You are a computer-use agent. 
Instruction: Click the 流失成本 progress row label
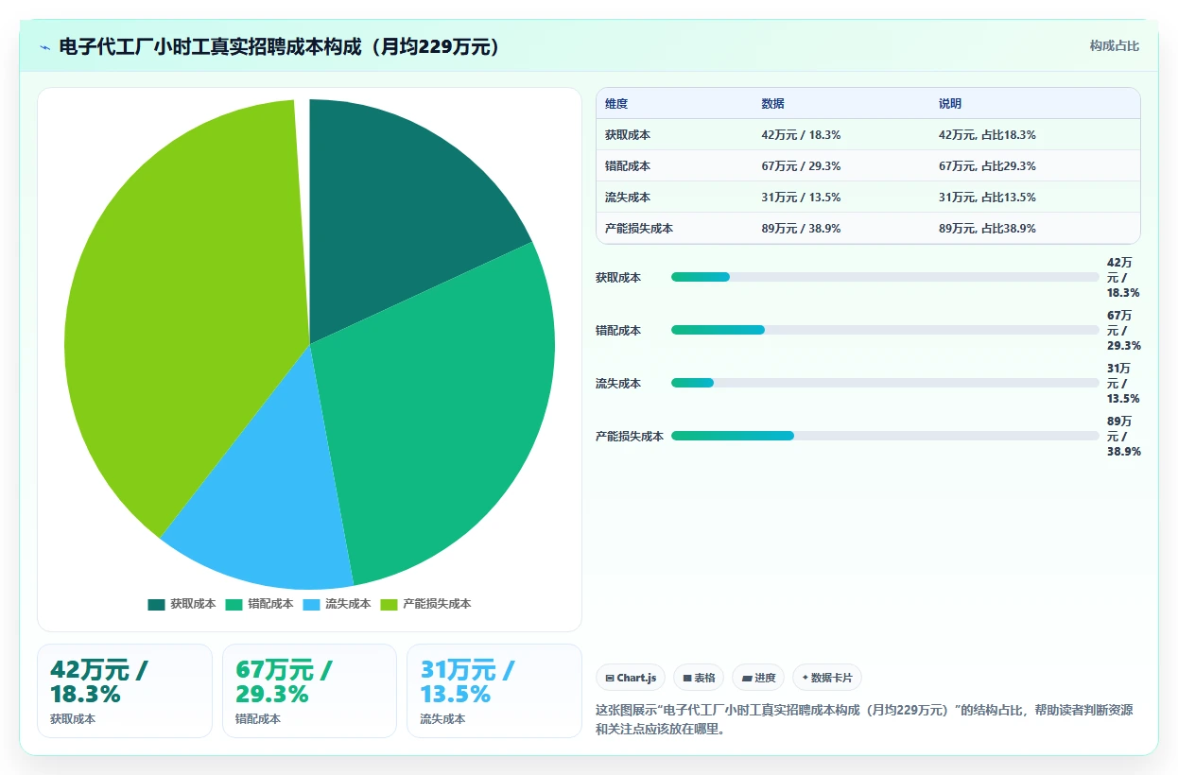point(618,383)
